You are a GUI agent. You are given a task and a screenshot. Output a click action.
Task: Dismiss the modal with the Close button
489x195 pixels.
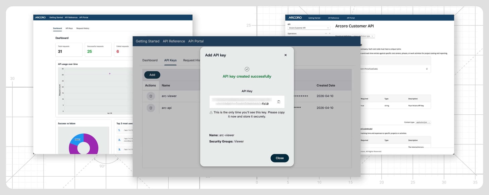pos(280,158)
